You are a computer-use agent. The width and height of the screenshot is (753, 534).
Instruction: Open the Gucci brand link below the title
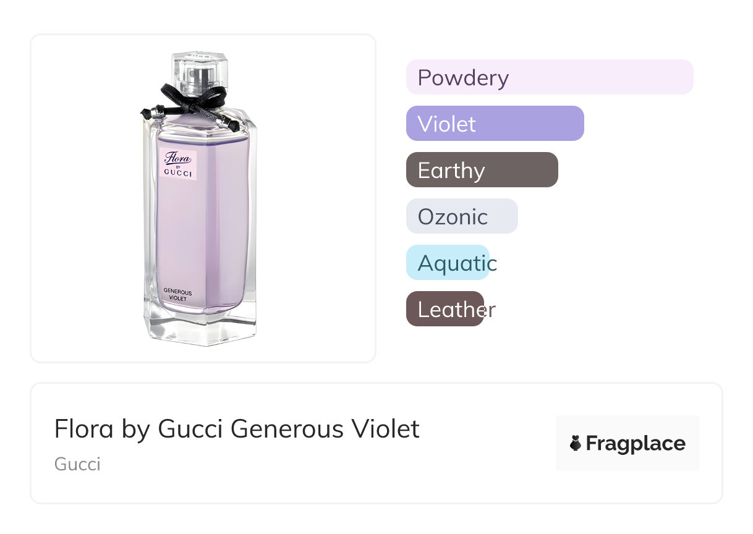pyautogui.click(x=77, y=464)
